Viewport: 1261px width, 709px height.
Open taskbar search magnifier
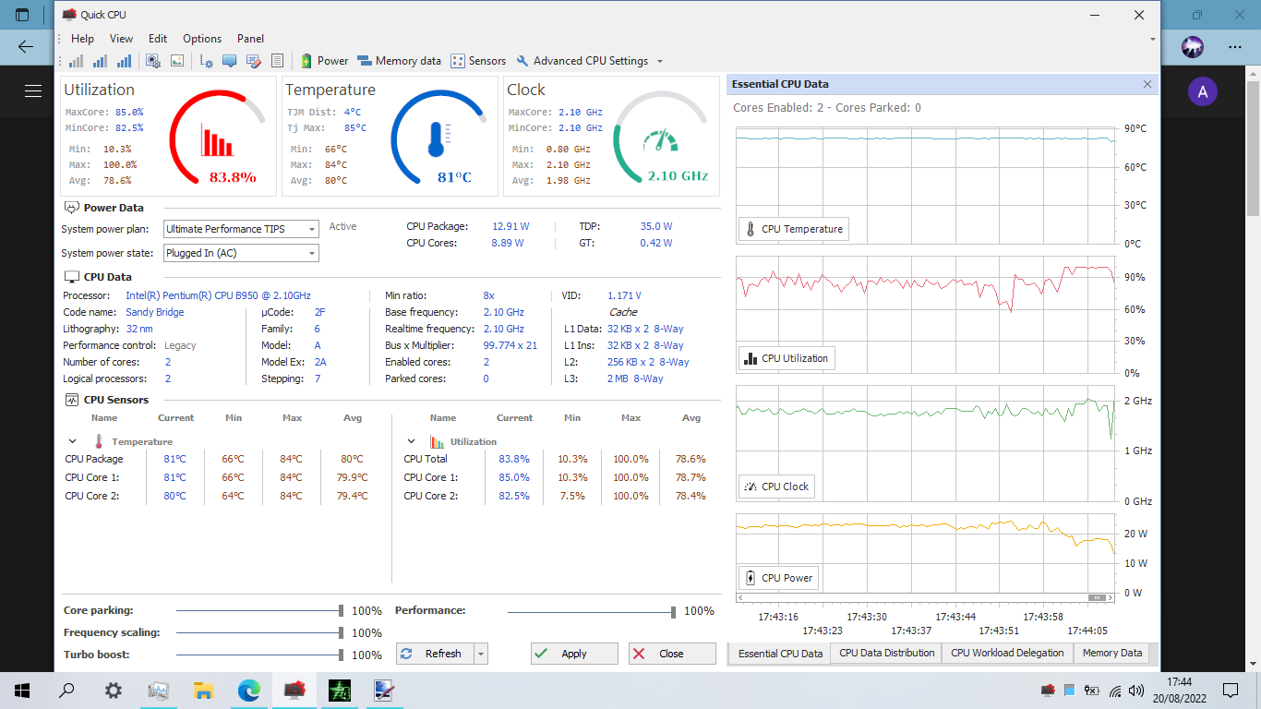[66, 690]
